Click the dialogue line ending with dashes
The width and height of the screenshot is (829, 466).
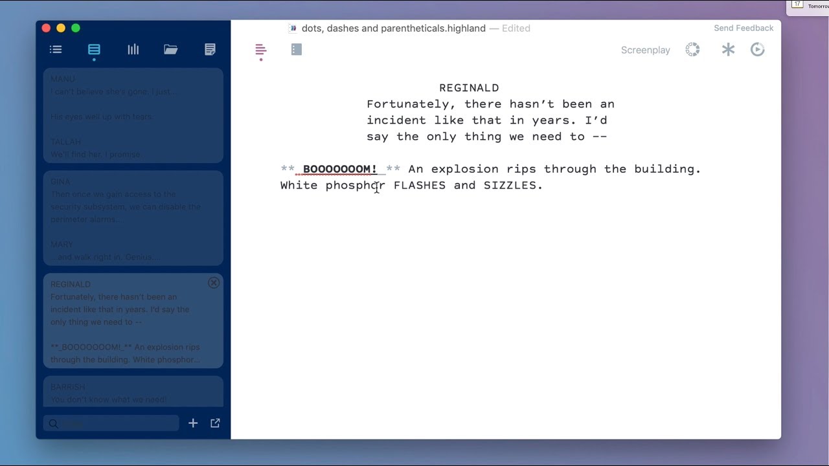click(x=486, y=137)
